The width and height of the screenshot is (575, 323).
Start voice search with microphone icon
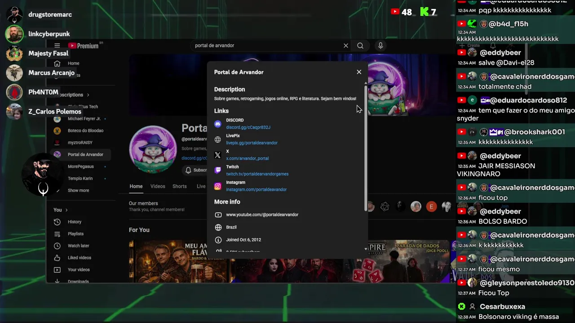[x=380, y=46]
